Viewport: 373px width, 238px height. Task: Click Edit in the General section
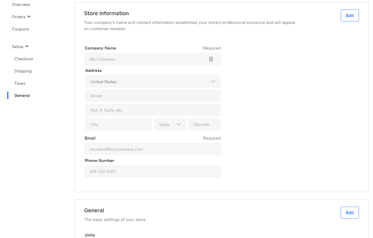(349, 213)
